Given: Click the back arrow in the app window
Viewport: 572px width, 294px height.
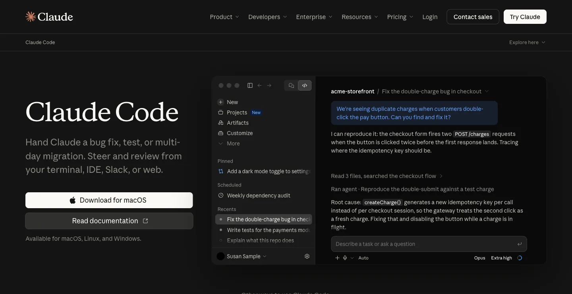Looking at the screenshot, I should click(260, 85).
